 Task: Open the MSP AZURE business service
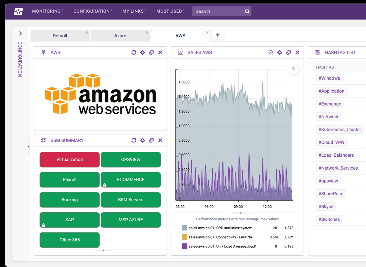pos(131,220)
